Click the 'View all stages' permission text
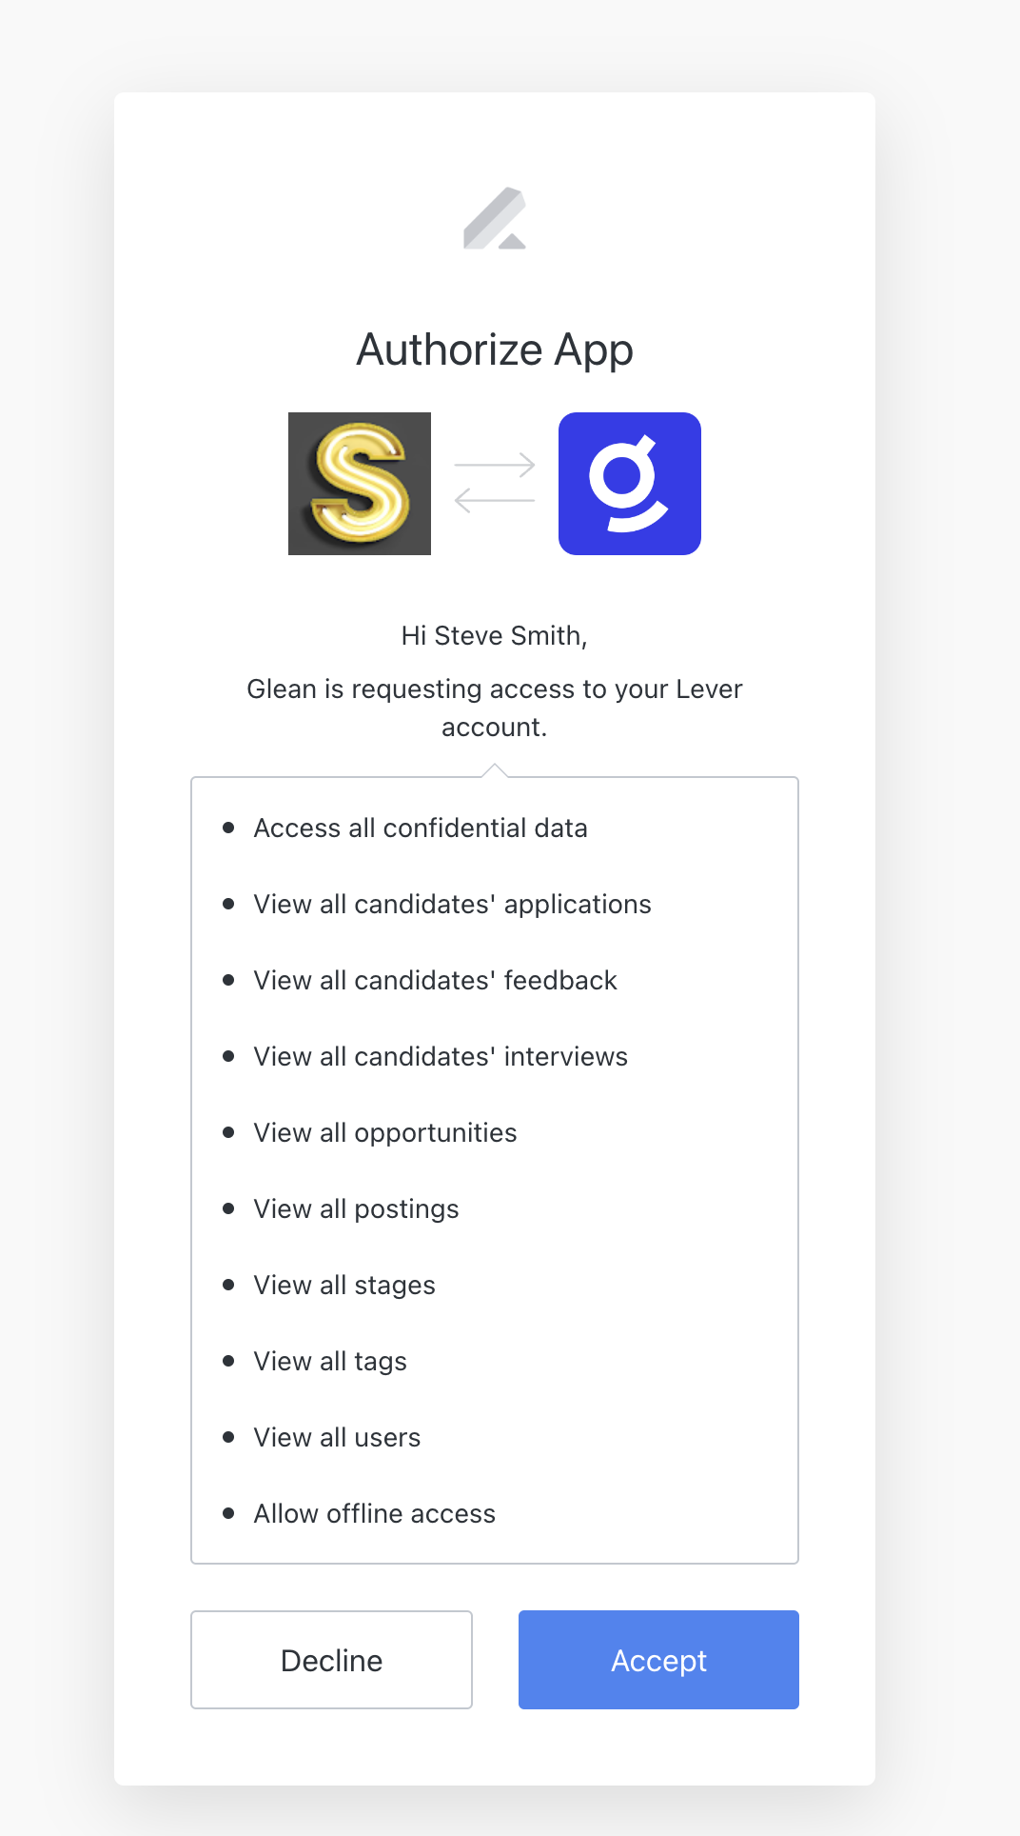 (343, 1285)
